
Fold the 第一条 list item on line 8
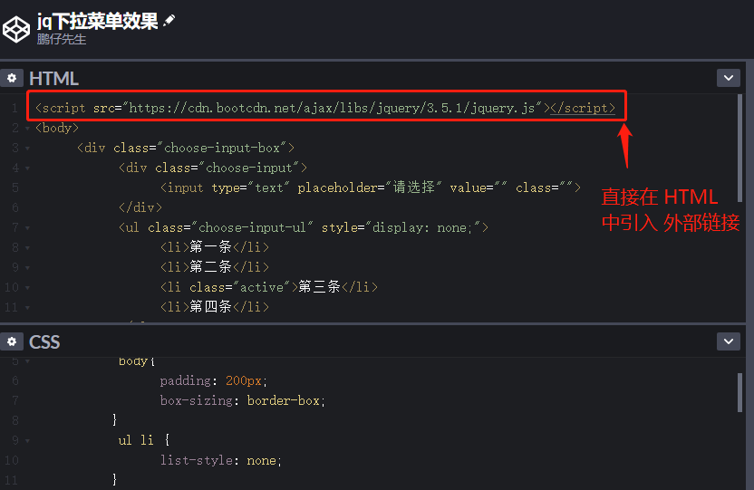27,248
